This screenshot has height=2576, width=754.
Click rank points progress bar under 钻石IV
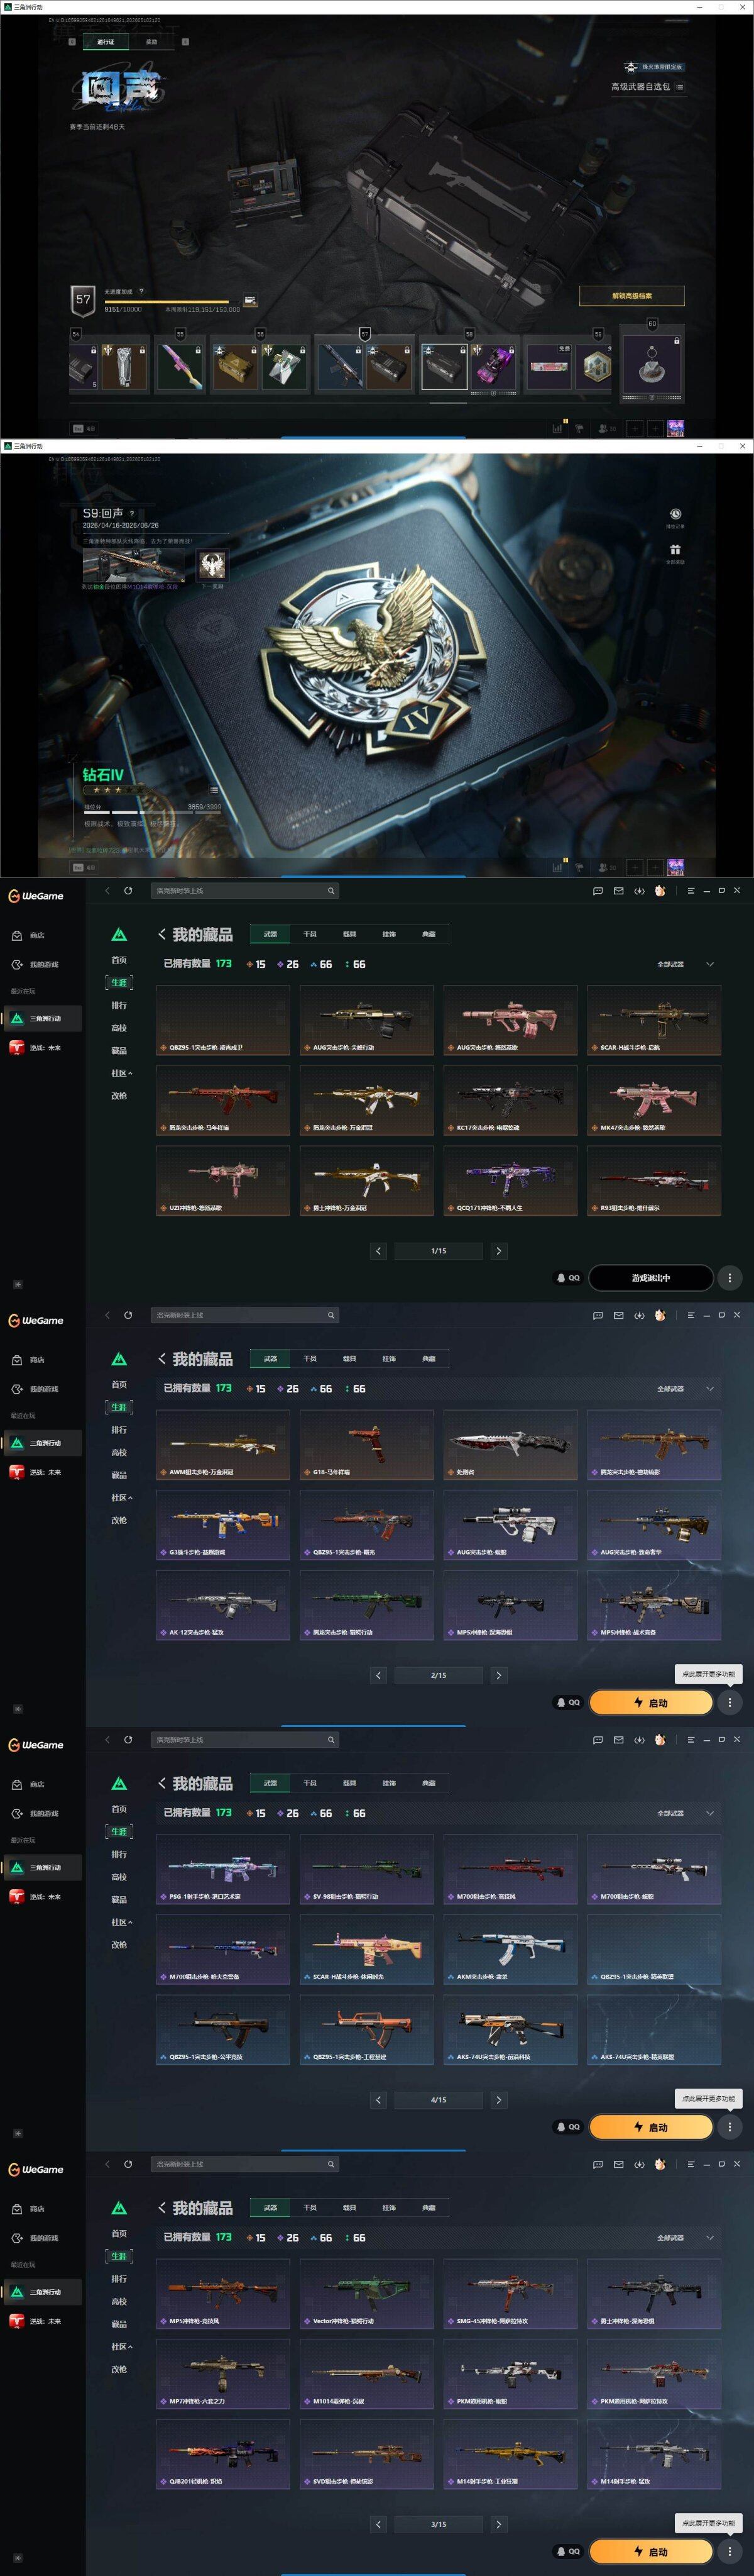tap(152, 812)
